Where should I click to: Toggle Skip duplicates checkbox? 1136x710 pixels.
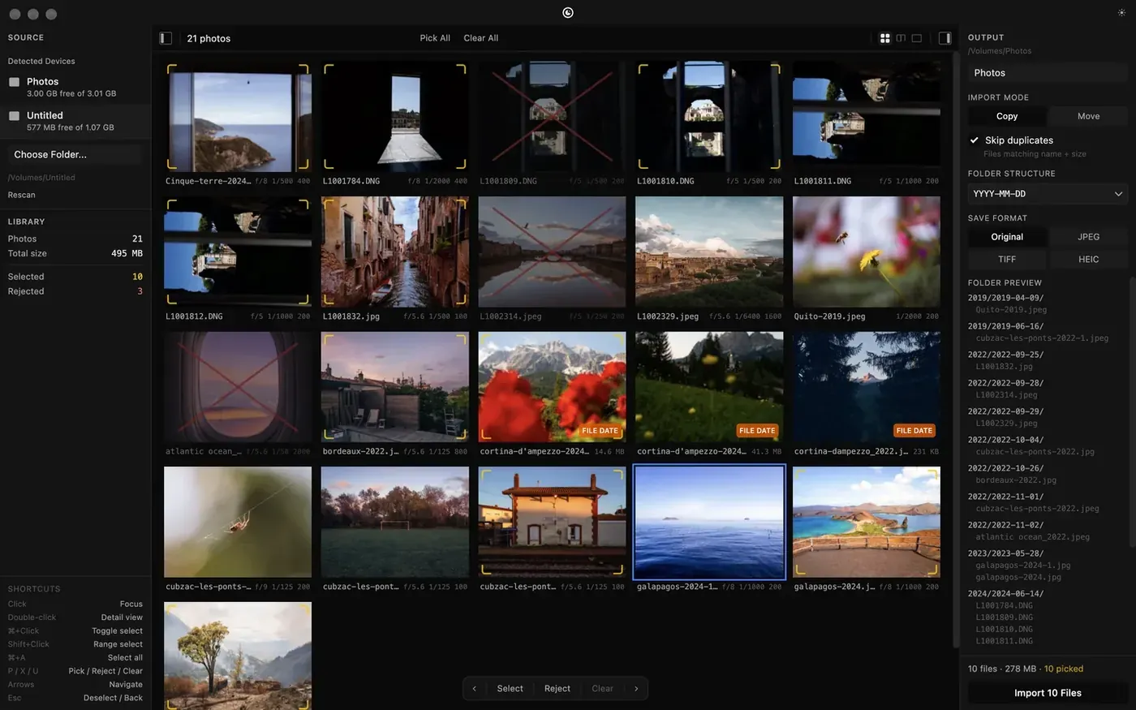pos(975,140)
